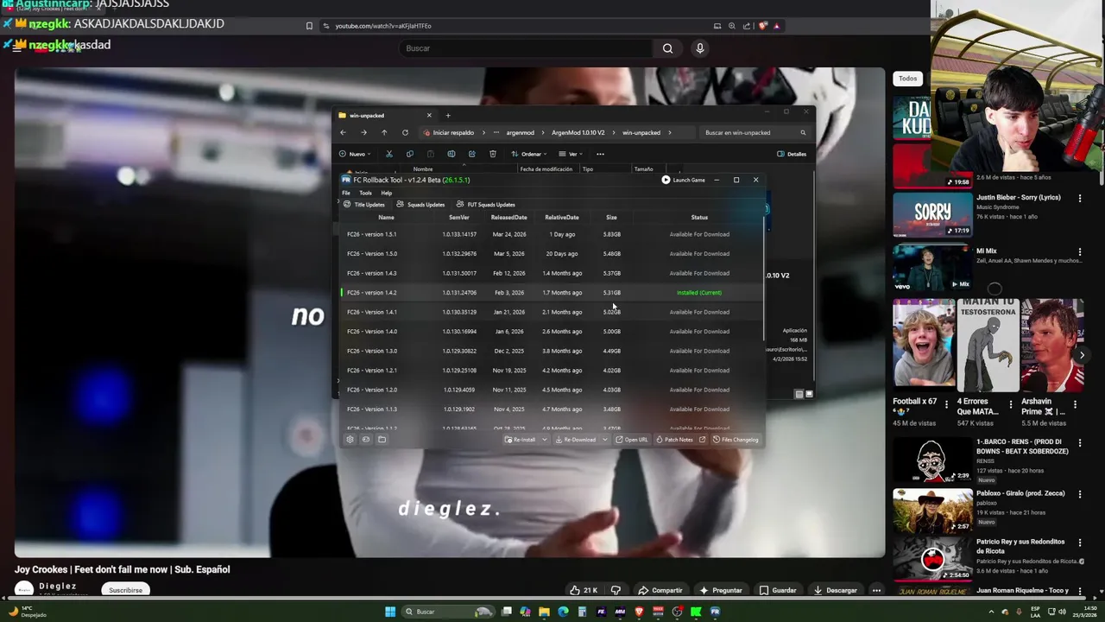Click back arrow in File Explorer
The height and width of the screenshot is (622, 1105).
tap(343, 133)
